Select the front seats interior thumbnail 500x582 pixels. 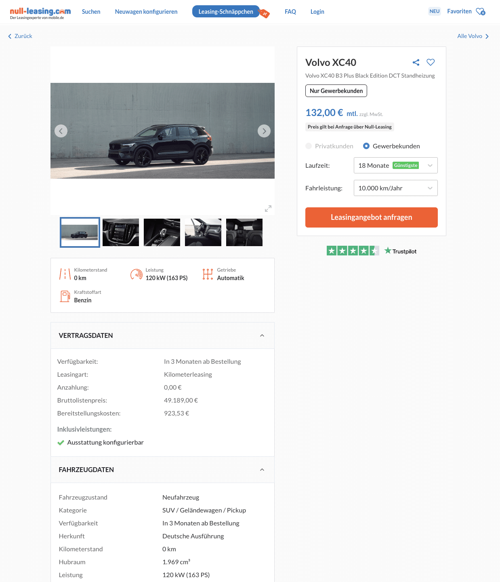tap(203, 232)
